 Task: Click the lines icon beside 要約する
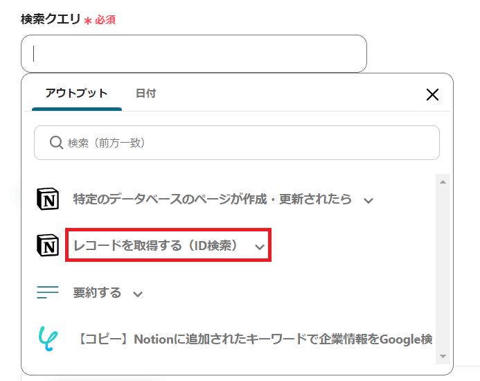48,292
